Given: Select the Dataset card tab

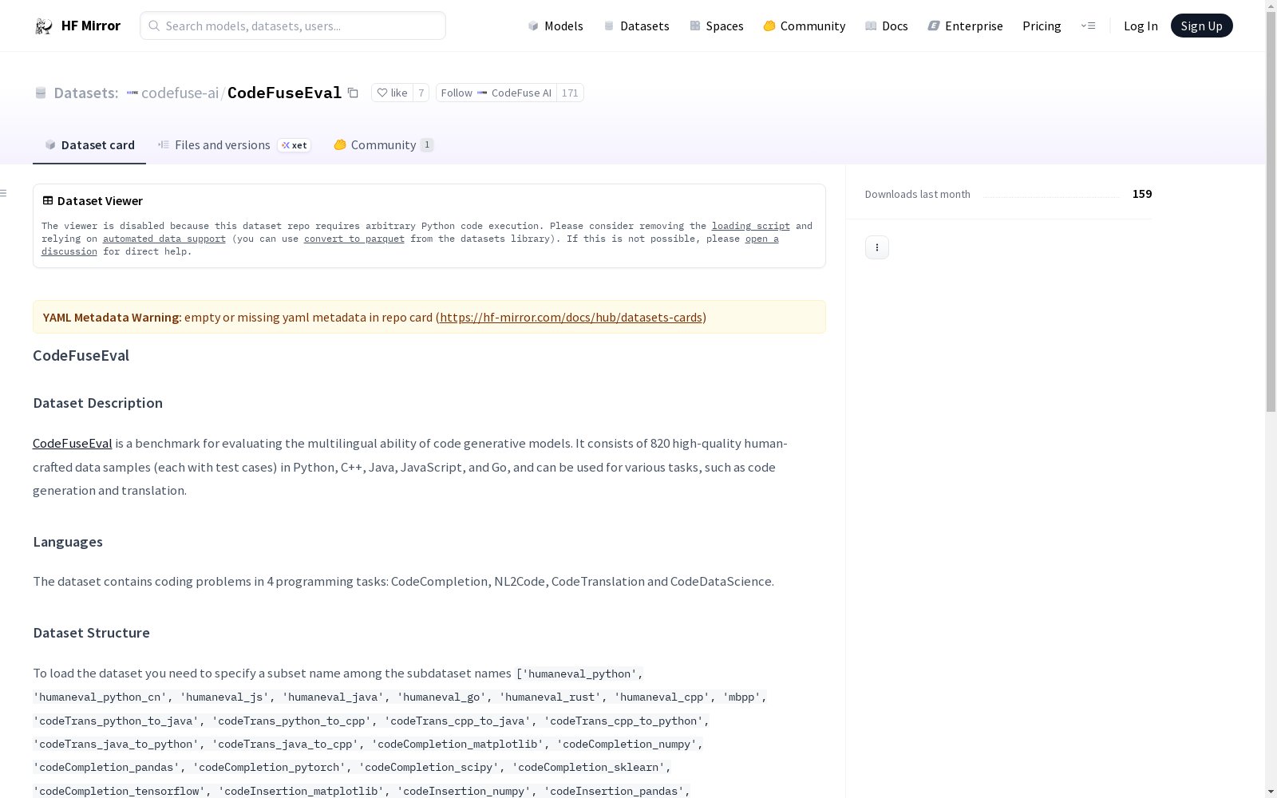Looking at the screenshot, I should 89,144.
